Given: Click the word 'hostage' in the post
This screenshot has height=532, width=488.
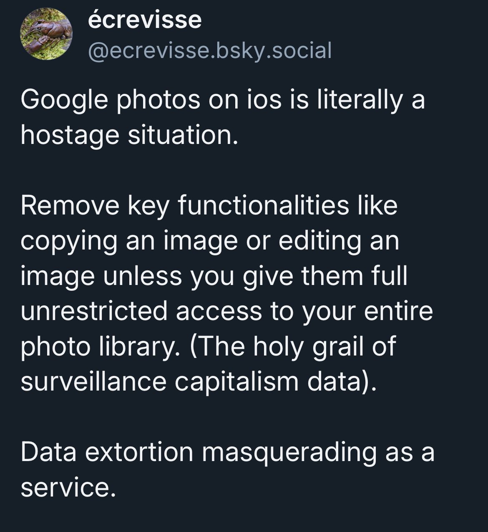Looking at the screenshot, I should pos(70,135).
